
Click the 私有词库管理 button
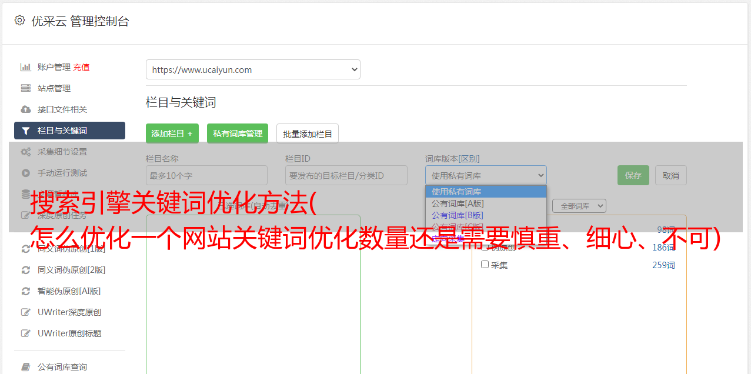(x=238, y=133)
